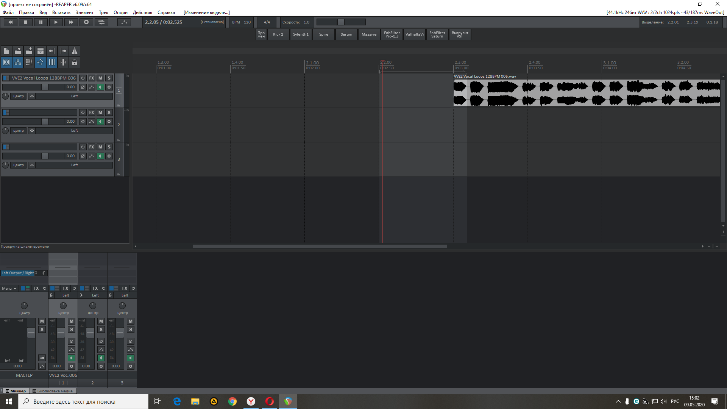The height and width of the screenshot is (409, 727).
Task: Toggle auto-crossfade toolbar icon
Action: coord(6,62)
